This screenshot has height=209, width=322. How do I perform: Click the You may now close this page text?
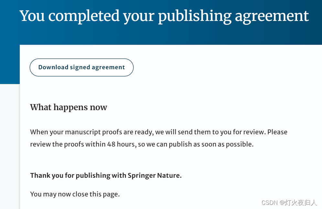pos(75,194)
